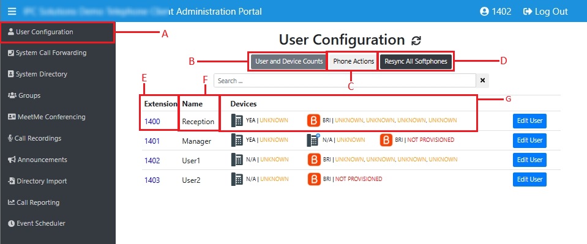Clear search with the X icon

click(x=482, y=81)
